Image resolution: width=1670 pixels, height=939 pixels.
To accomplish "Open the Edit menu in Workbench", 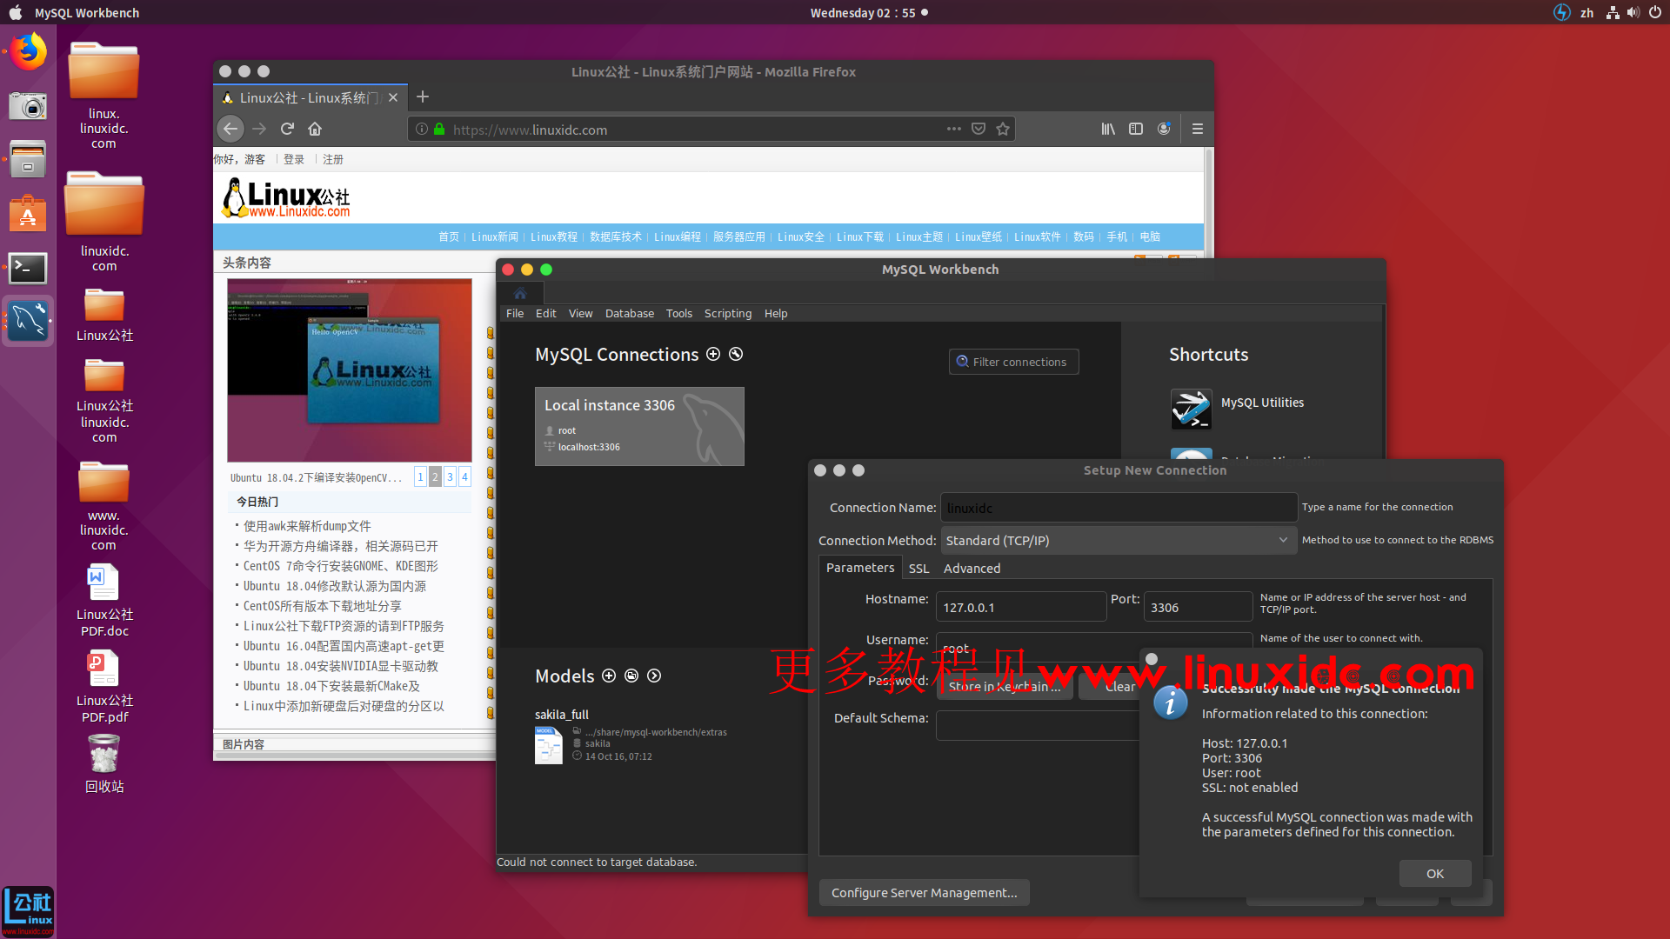I will (x=546, y=313).
